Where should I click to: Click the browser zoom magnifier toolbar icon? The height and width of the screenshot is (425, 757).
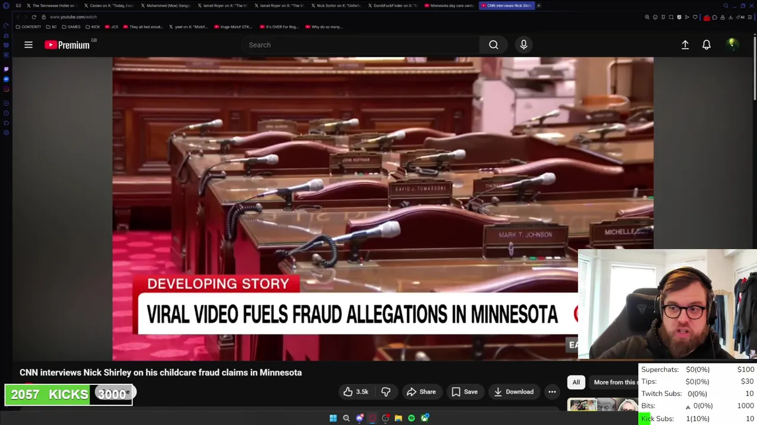[647, 17]
